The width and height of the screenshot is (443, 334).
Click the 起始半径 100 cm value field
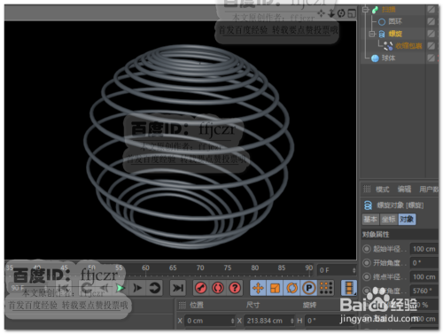[424, 249]
